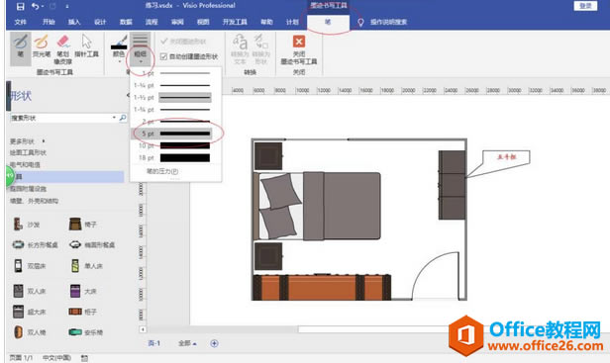This screenshot has height=363, width=610.
Task: Select the Highlighter tool
Action: point(42,47)
